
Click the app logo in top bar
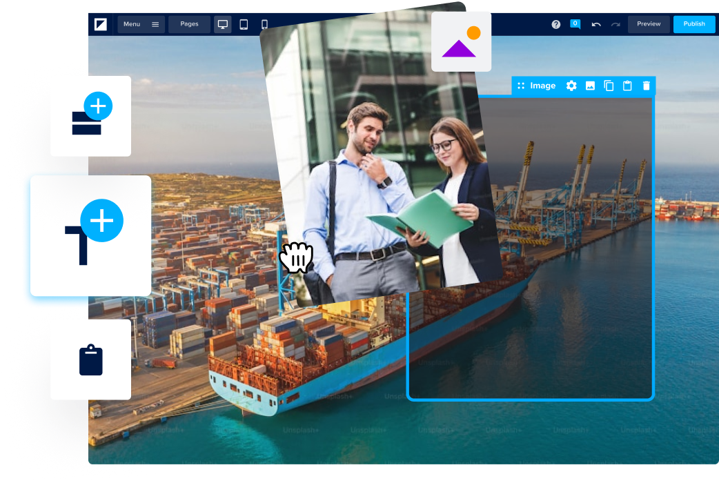(x=101, y=24)
